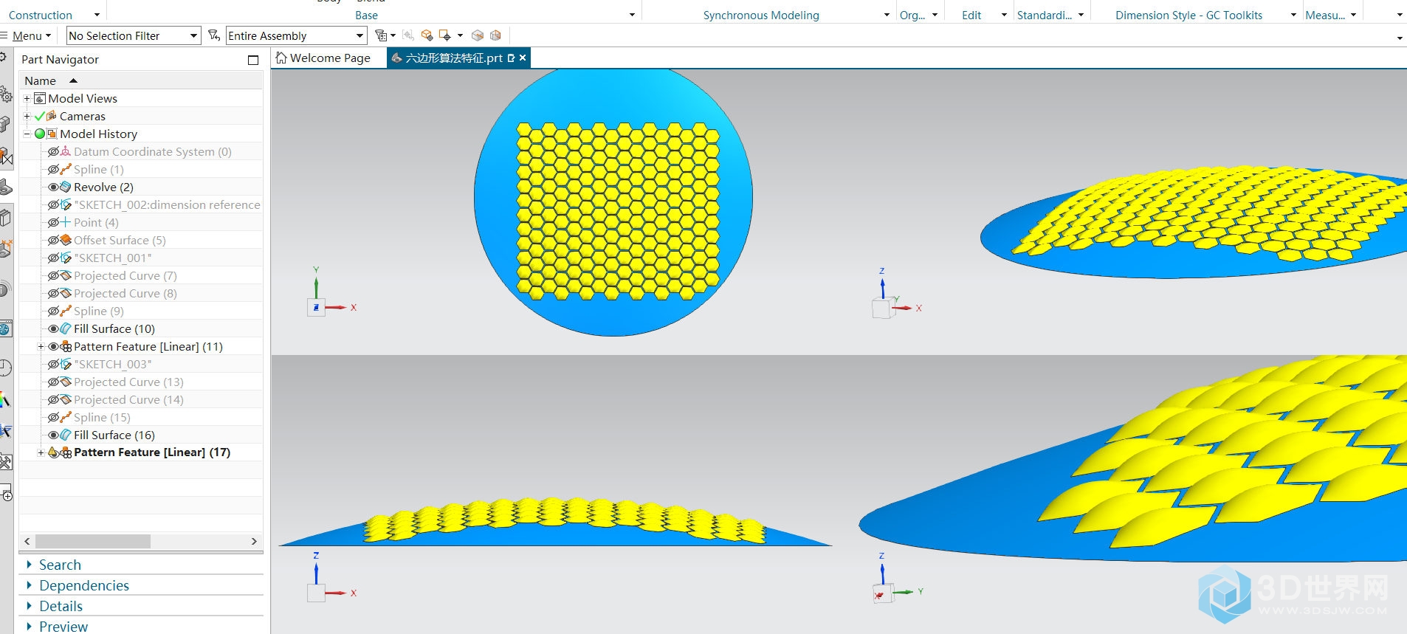This screenshot has width=1407, height=634.
Task: Click the Cameras camera icon
Action: click(52, 116)
